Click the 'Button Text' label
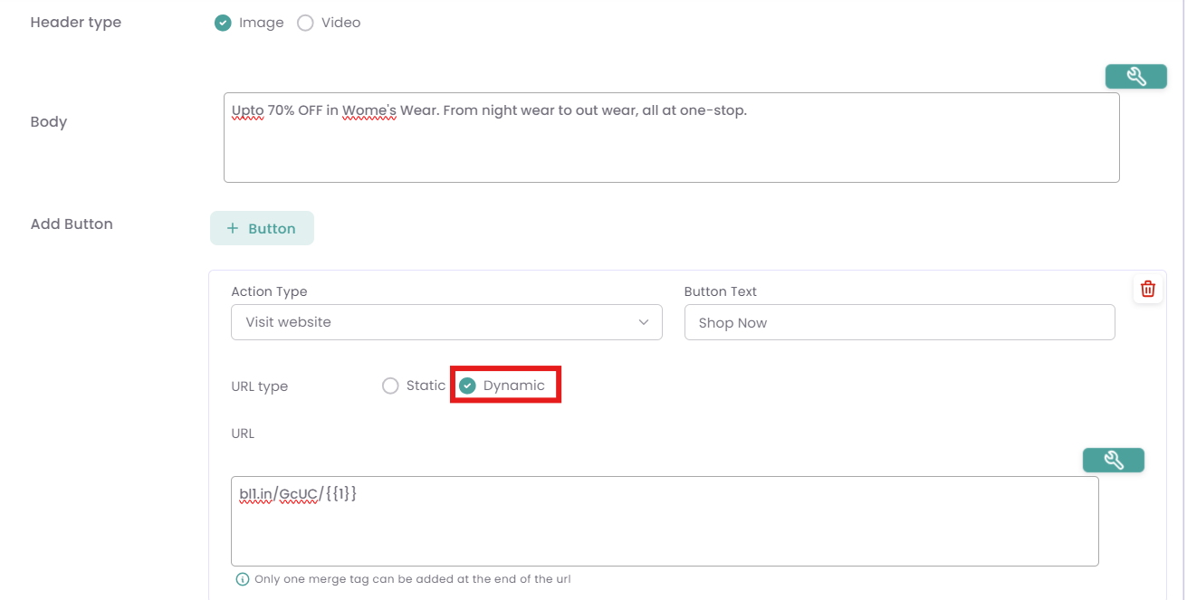Screen dimensions: 1187x600 click(x=720, y=291)
